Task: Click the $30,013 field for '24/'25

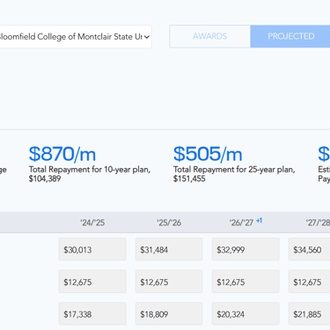Action: (x=92, y=249)
